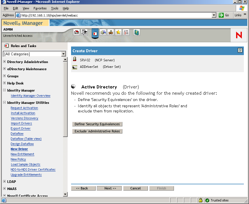Open the Configure workbench icon
The height and width of the screenshot is (204, 249).
pyautogui.click(x=111, y=32)
